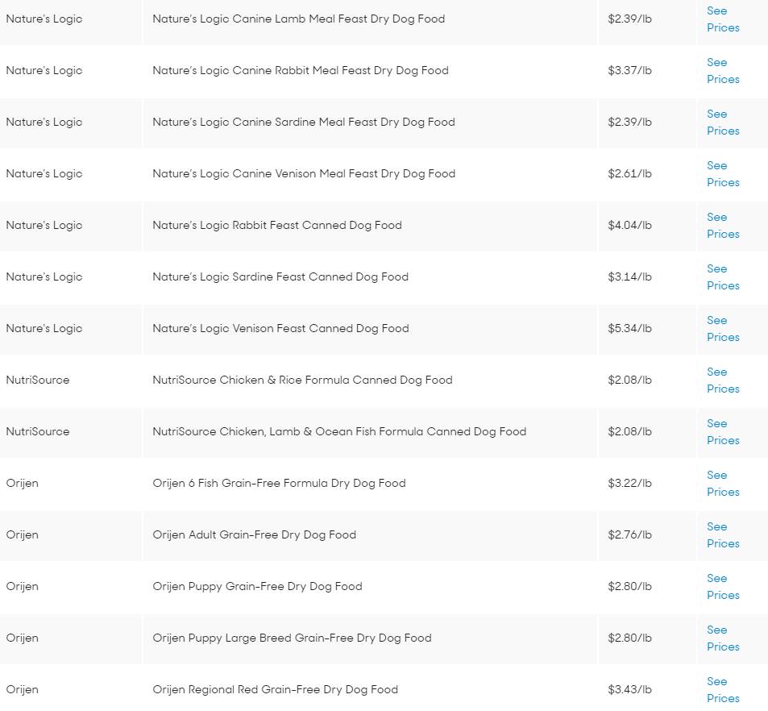See prices for Orijen Puppy Large Breed
This screenshot has height=711, width=768.
[723, 638]
